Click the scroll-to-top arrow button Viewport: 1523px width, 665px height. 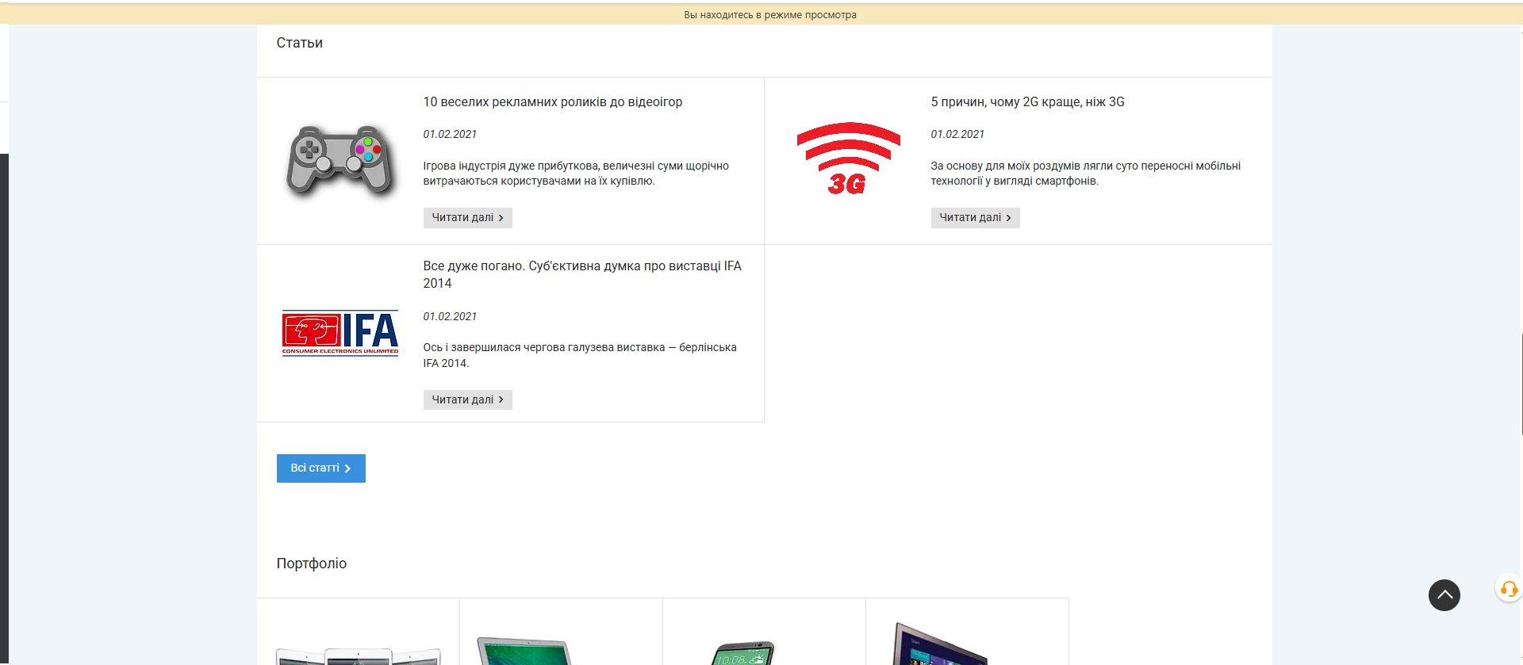(1444, 594)
